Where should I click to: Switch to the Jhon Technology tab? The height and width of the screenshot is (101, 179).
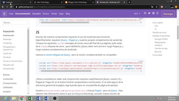48,2
